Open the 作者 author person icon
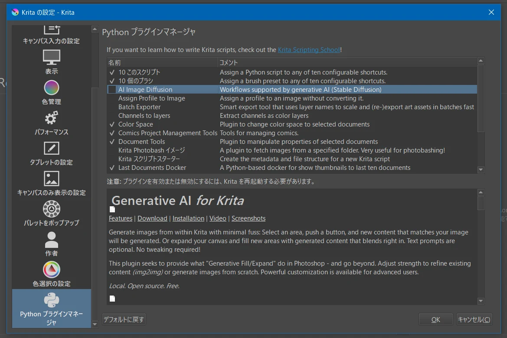 click(52, 240)
